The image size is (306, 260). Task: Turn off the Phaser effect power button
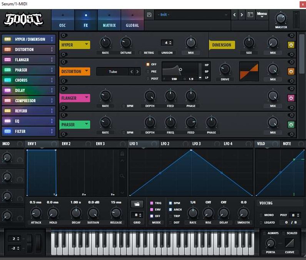click(291, 125)
